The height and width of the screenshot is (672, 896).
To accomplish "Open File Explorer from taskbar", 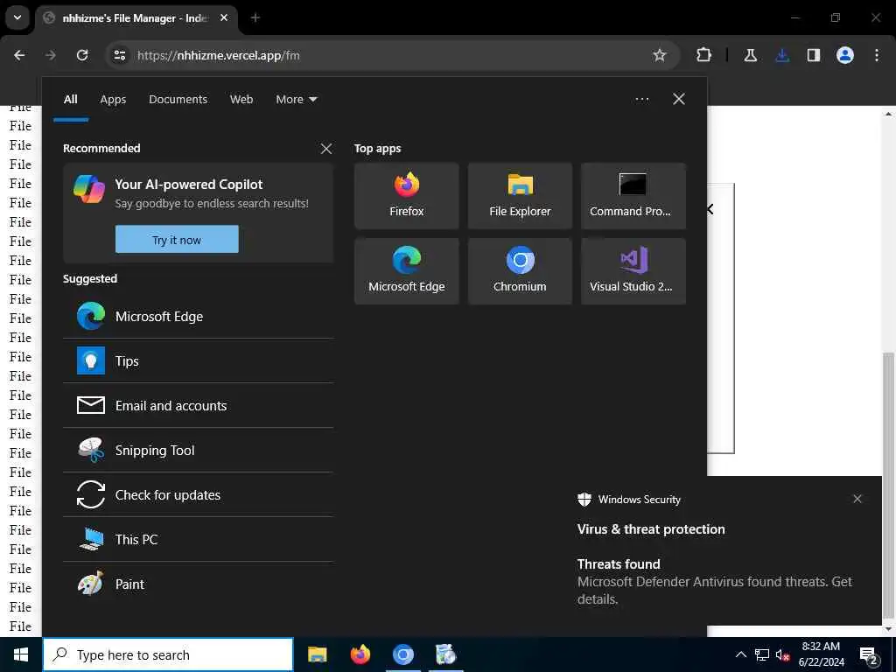I will (x=317, y=654).
